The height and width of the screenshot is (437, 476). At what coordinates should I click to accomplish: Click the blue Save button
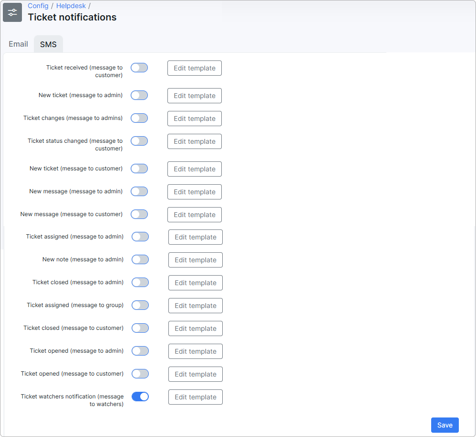click(x=445, y=425)
